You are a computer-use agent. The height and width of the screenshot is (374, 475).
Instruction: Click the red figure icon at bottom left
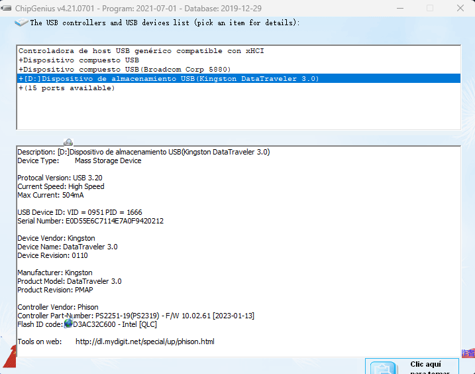tap(10, 356)
